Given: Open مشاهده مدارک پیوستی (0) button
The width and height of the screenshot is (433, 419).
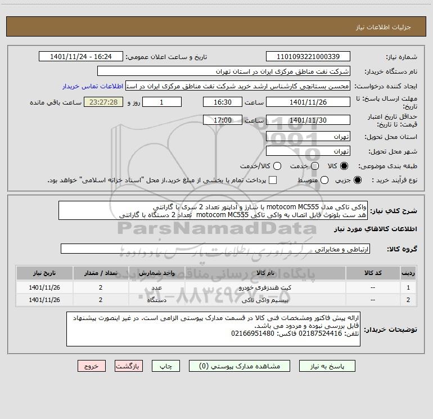Looking at the screenshot, I should [240, 366].
